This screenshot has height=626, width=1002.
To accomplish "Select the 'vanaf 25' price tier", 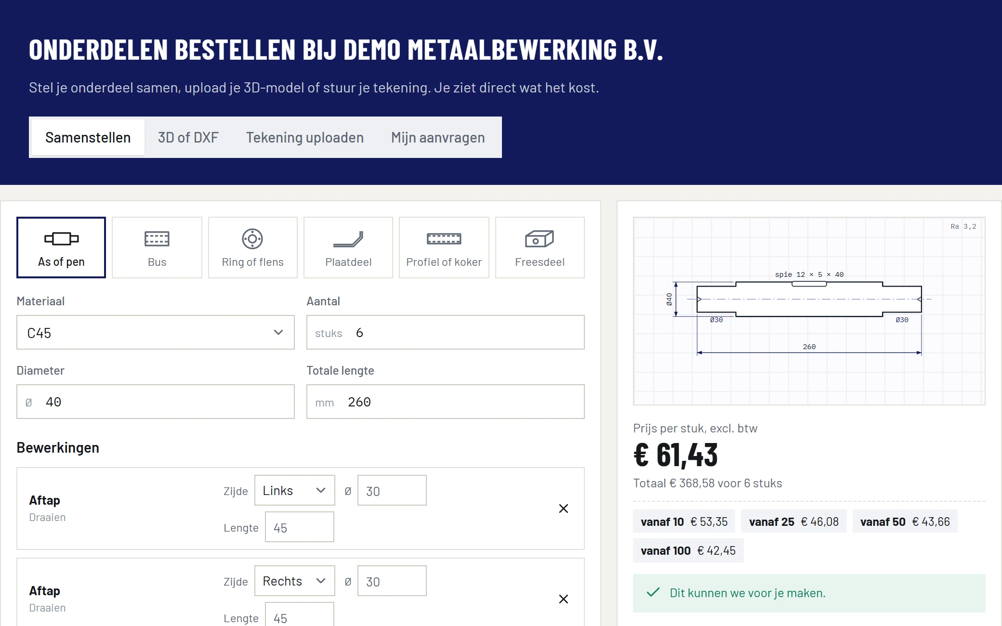I will point(794,522).
